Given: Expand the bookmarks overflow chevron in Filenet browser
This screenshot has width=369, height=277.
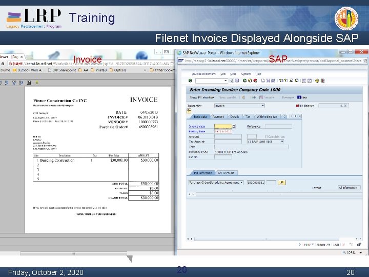Looking at the screenshot, I should 145,70.
